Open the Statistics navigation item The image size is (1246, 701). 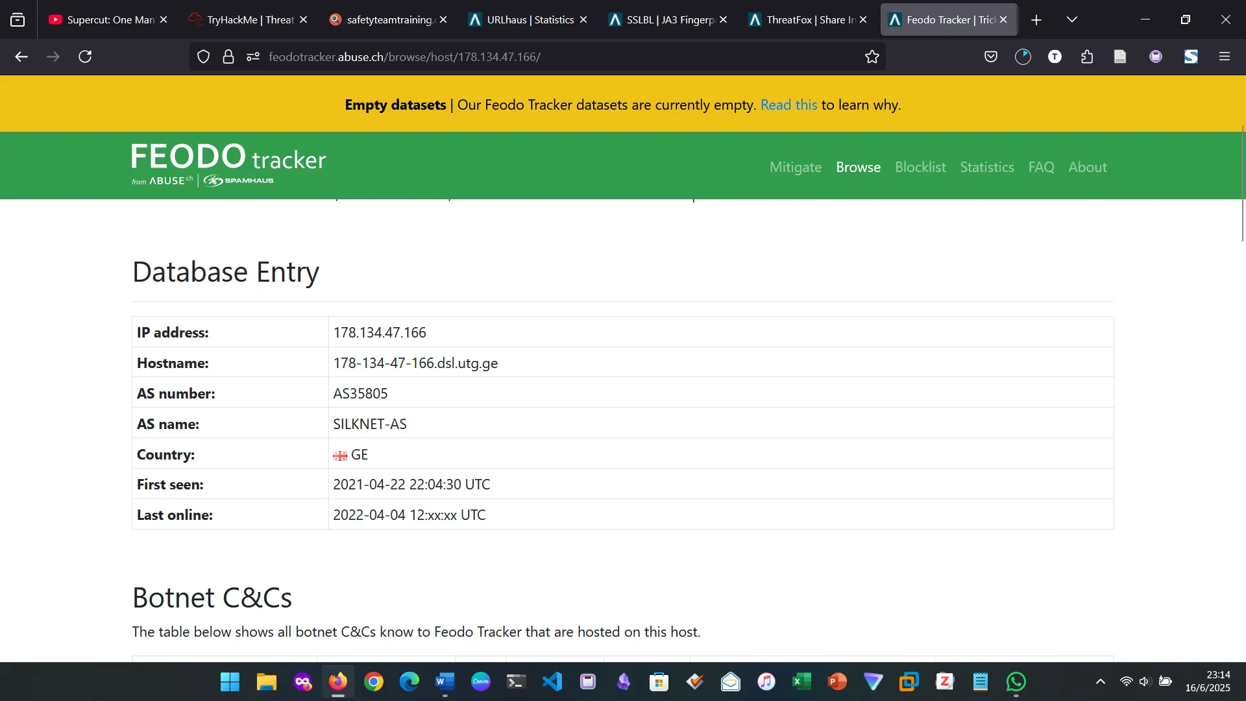tap(986, 167)
